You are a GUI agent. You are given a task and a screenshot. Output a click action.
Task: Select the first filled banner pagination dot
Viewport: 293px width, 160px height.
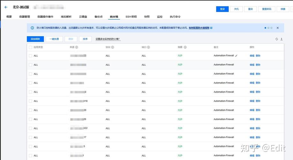click(x=265, y=28)
